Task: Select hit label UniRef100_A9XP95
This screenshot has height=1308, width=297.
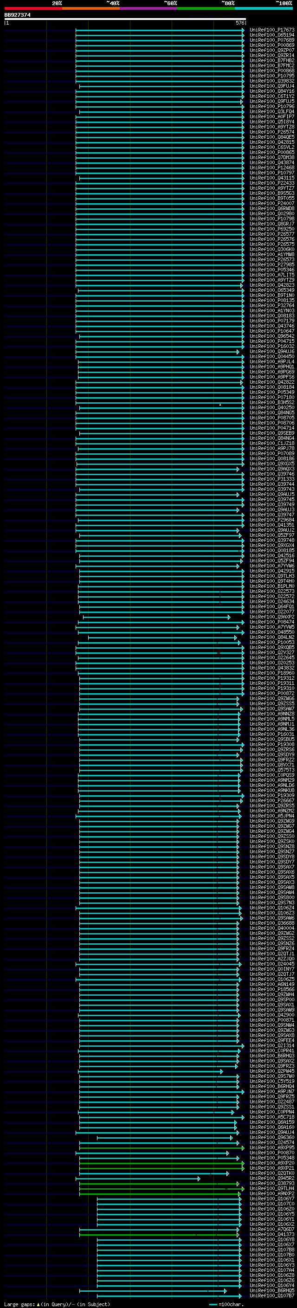Action: coord(272,1147)
